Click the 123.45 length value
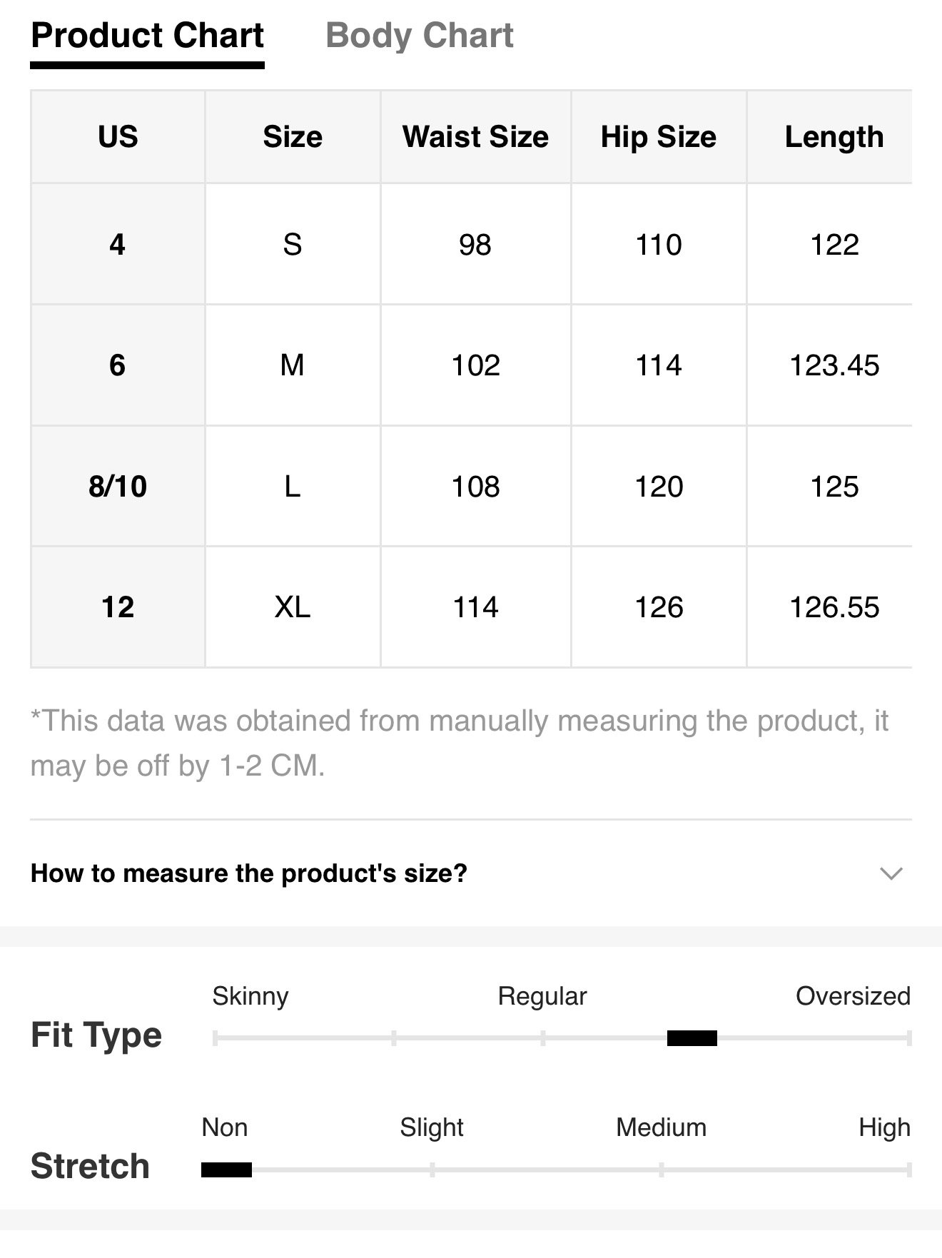Viewport: 942px width, 1258px height. coord(834,365)
